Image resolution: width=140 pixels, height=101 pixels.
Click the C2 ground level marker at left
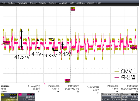(x=2, y=43)
